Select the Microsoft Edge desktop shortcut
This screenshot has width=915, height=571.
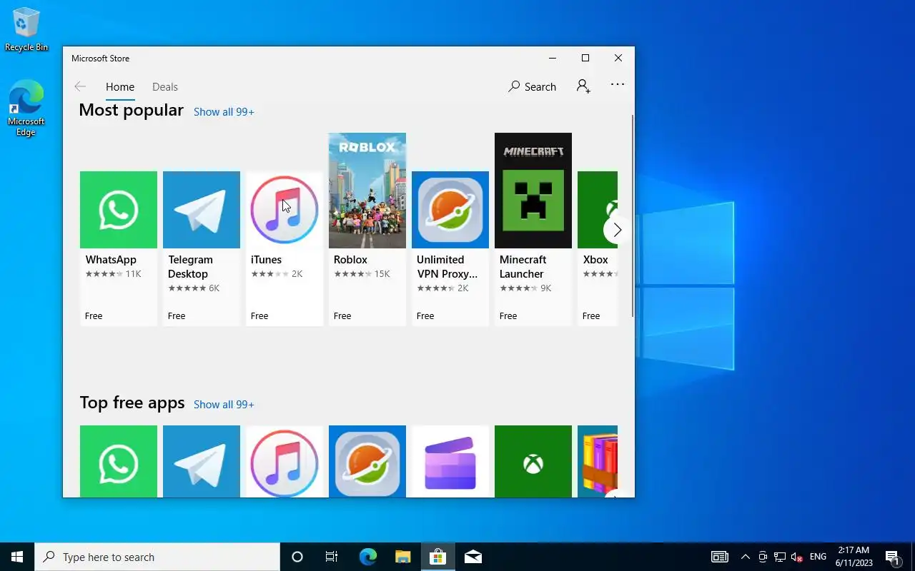pos(26,108)
